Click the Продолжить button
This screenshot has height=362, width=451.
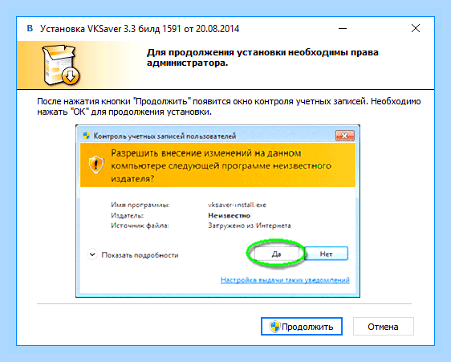point(302,327)
